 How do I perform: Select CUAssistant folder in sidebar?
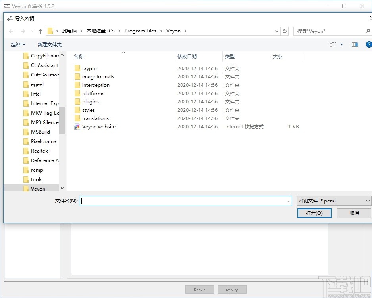coord(41,65)
